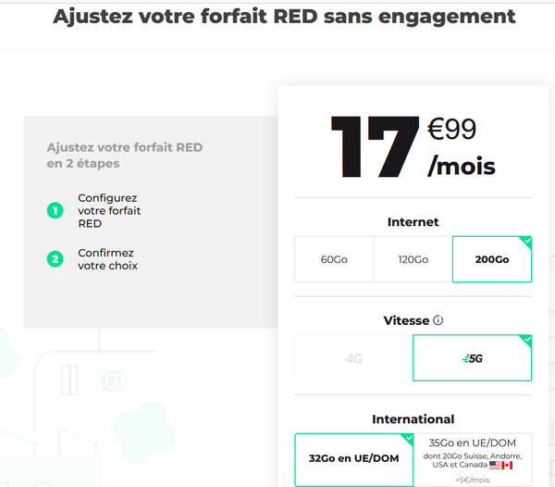
Task: Click the checkmark corner on 200Go
Action: click(x=526, y=242)
